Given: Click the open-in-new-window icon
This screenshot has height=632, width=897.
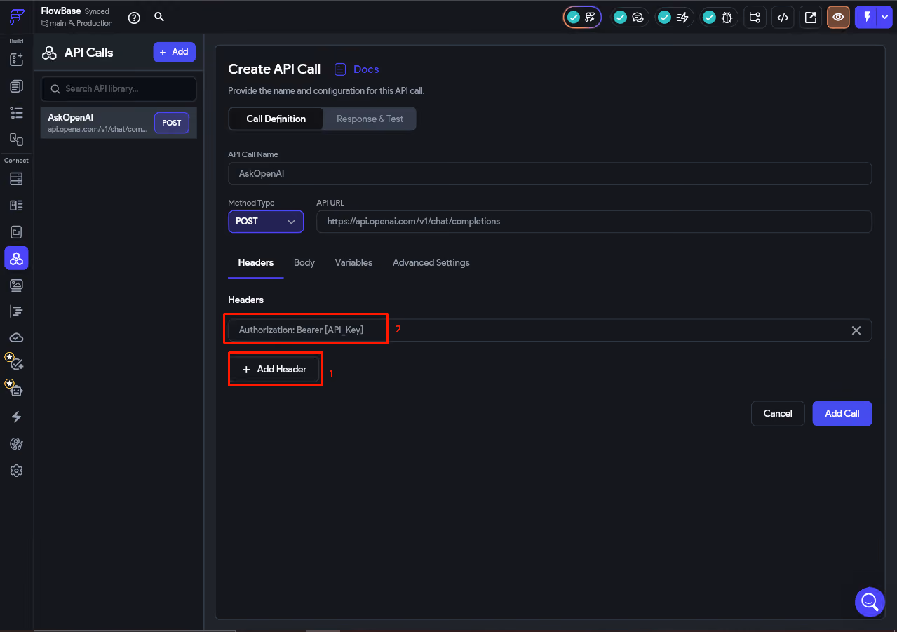Looking at the screenshot, I should click(810, 18).
